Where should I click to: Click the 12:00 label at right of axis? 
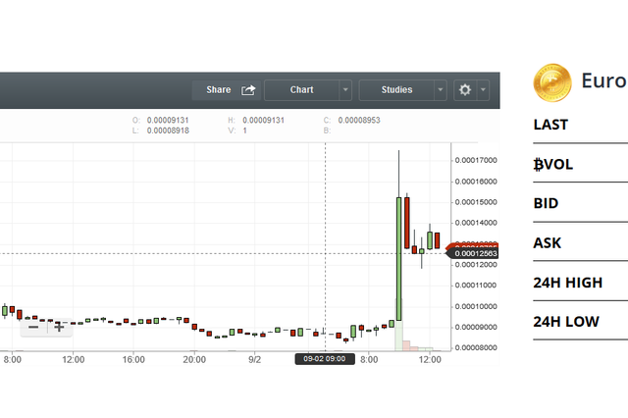tap(430, 359)
